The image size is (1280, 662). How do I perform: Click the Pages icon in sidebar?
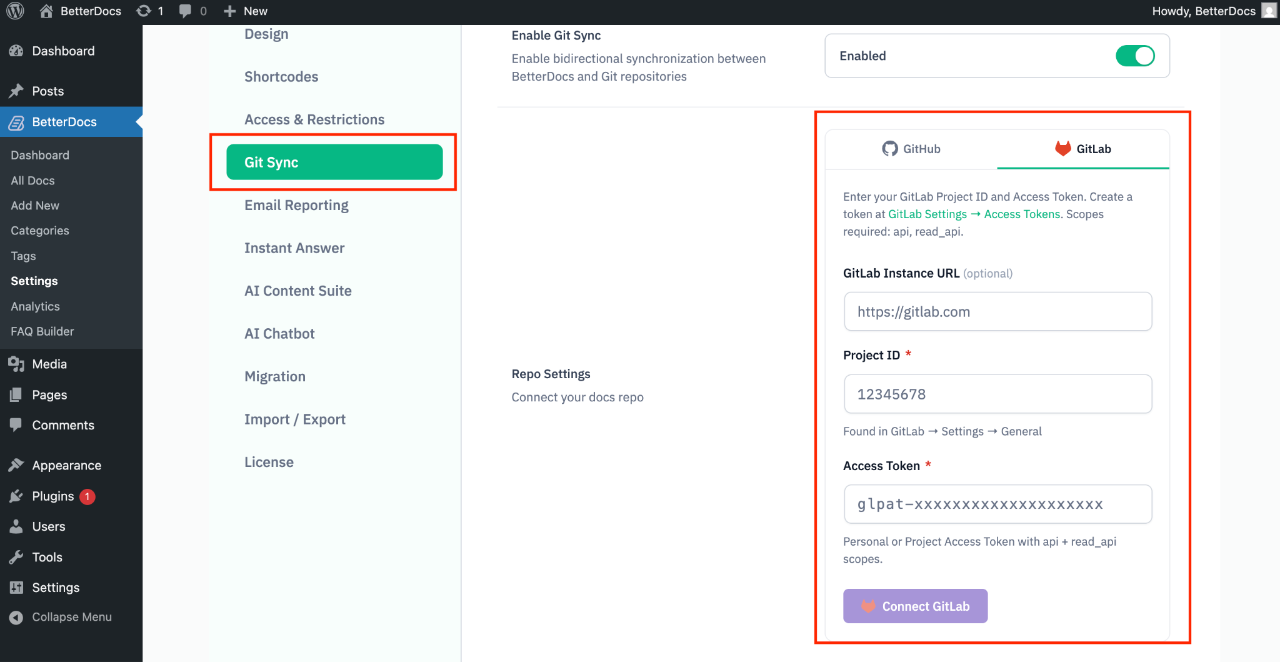click(x=16, y=395)
